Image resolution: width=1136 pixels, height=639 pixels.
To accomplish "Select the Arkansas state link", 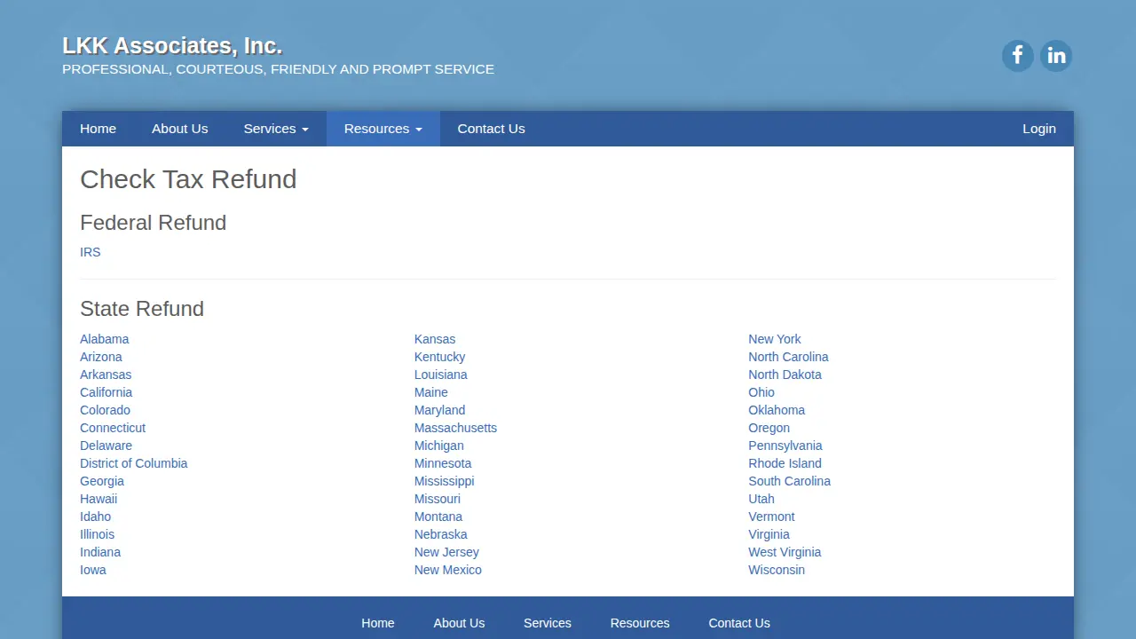I will [x=106, y=375].
